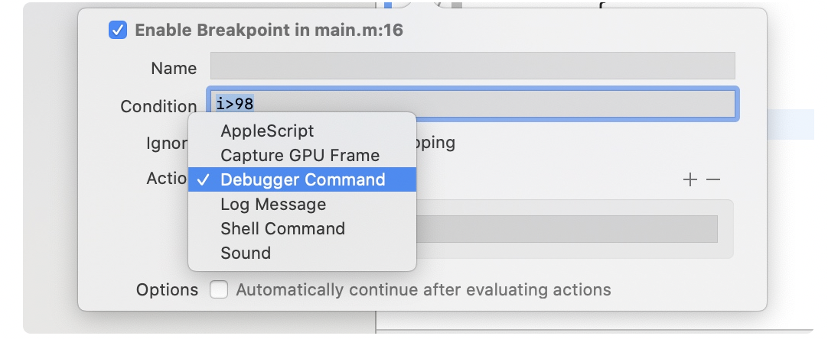The image size is (828, 339).
Task: Click the highlighted source line behind the popover
Action: 790,124
